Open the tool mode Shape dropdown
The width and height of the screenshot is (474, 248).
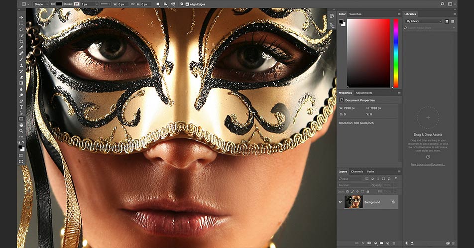[x=40, y=4]
